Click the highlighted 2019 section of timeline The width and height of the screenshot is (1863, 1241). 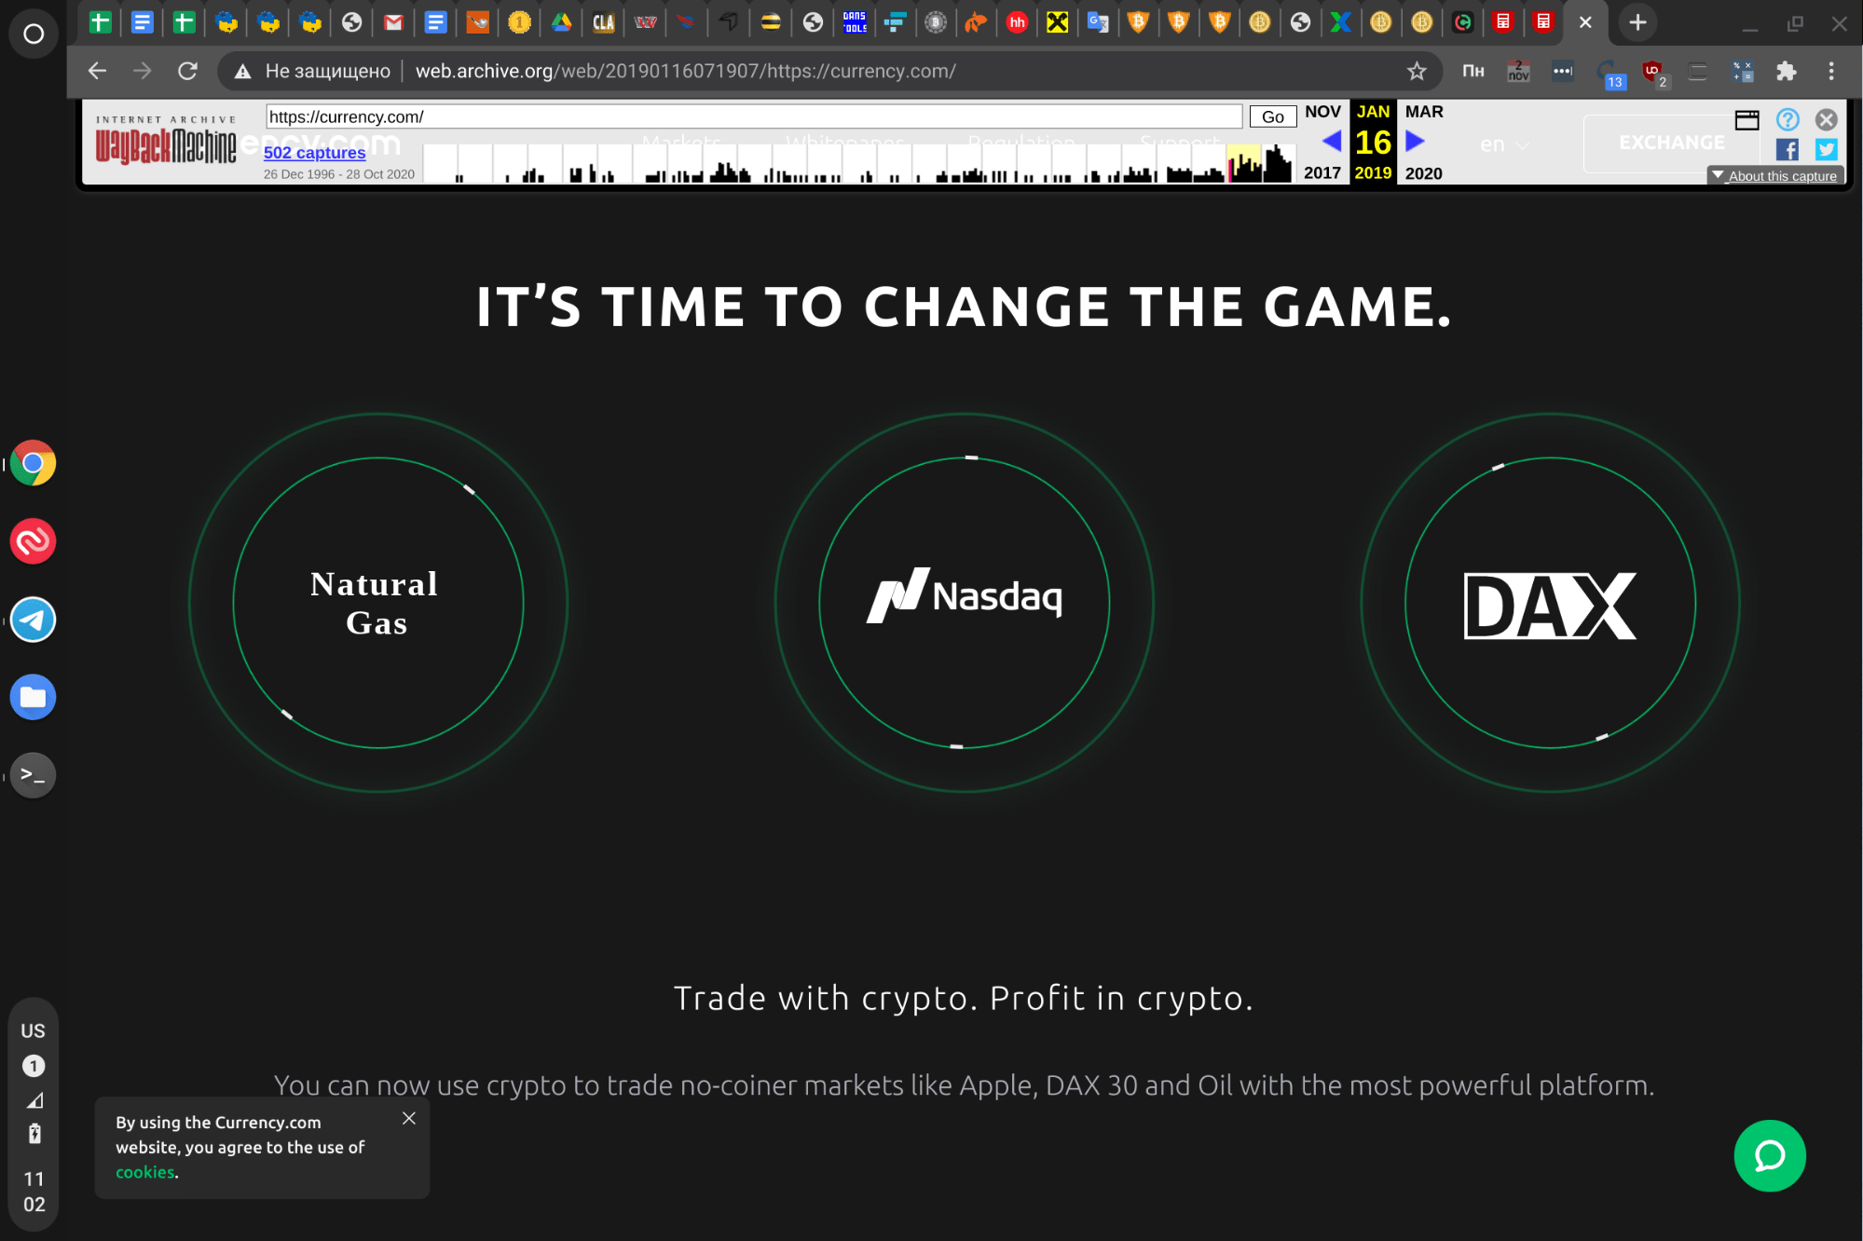1243,164
